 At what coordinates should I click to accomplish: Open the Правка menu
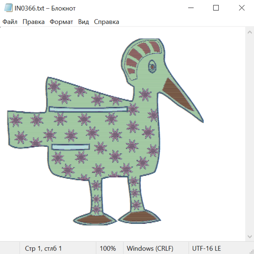point(33,22)
